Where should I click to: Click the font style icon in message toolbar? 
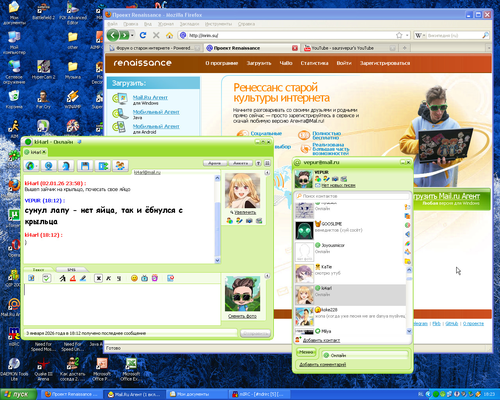click(x=62, y=278)
